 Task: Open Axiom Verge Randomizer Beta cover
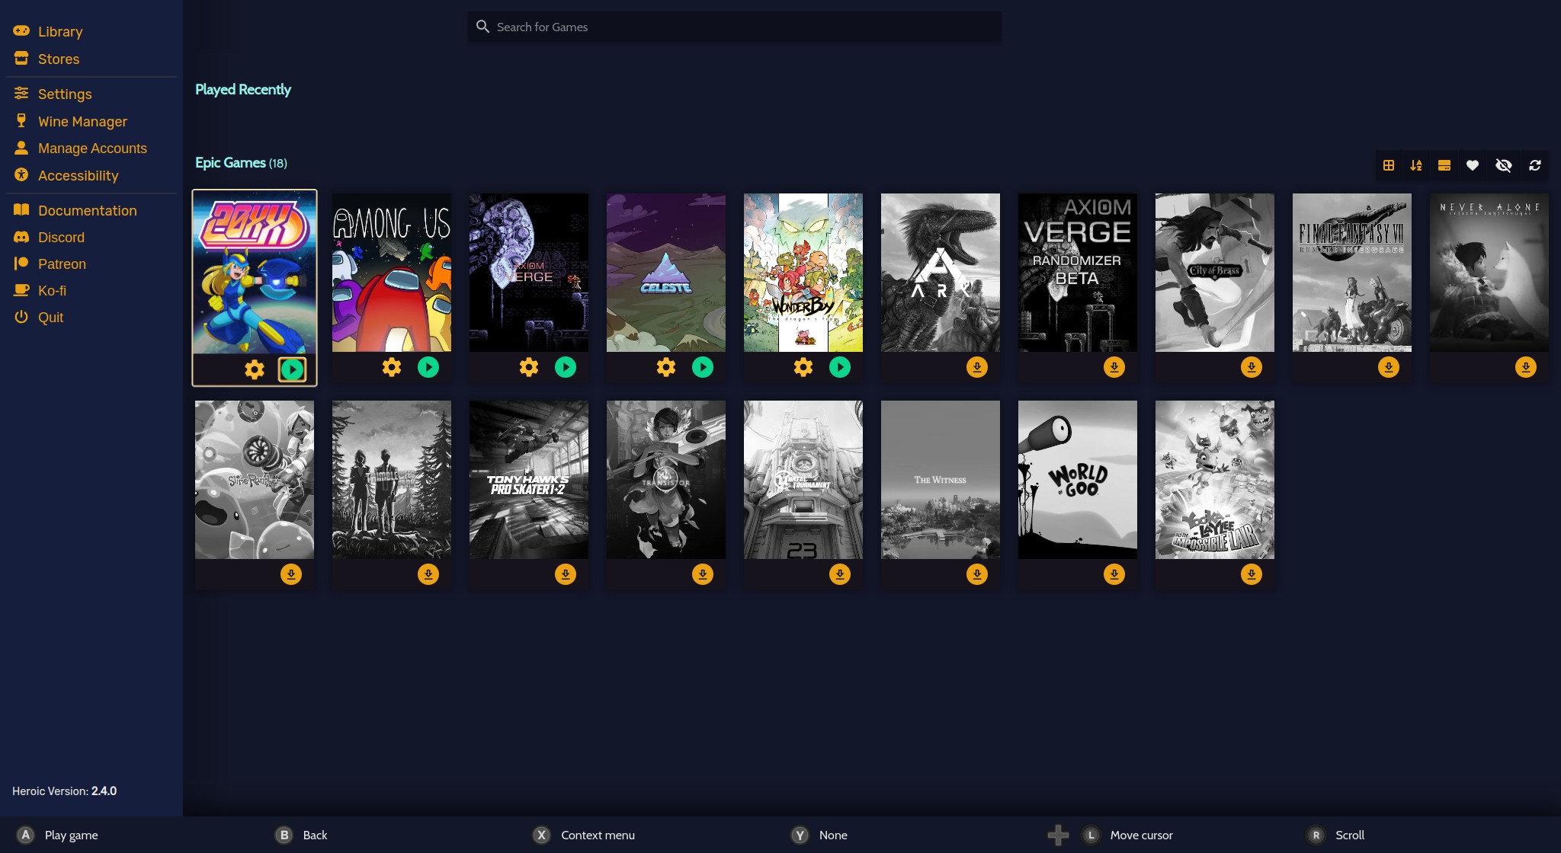(x=1078, y=273)
